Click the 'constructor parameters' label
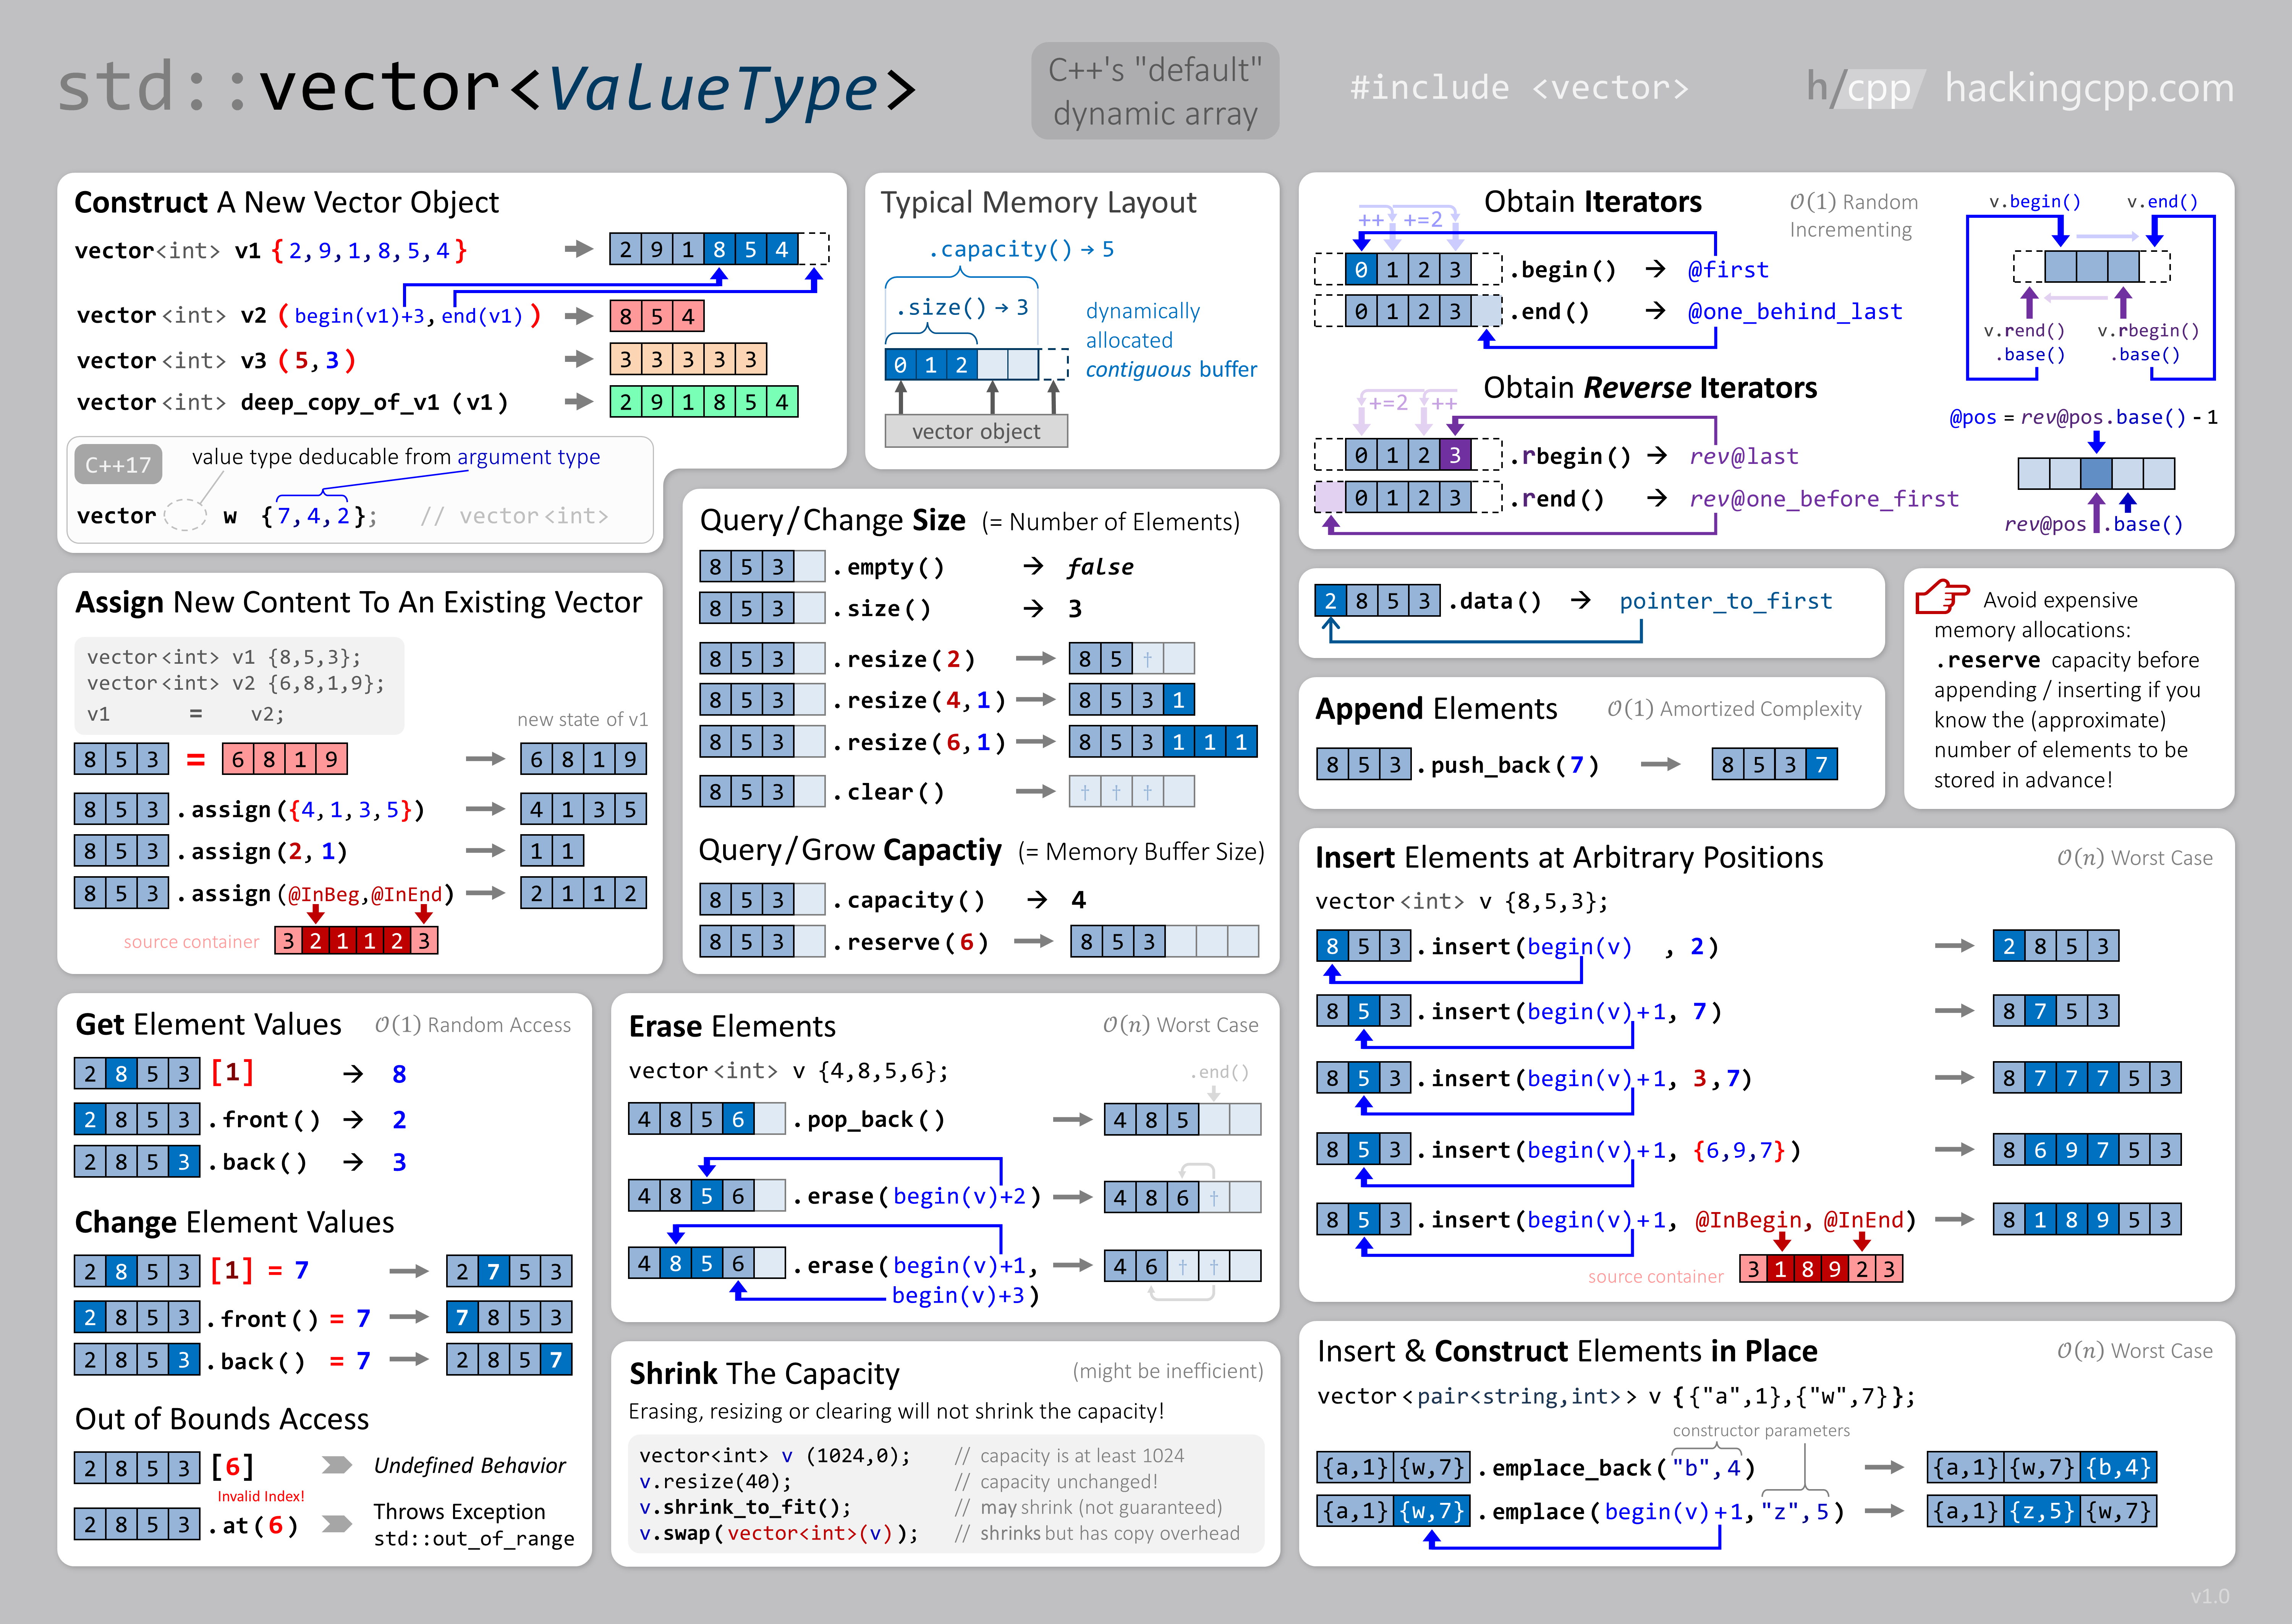This screenshot has height=1624, width=2292. pos(1761,1431)
